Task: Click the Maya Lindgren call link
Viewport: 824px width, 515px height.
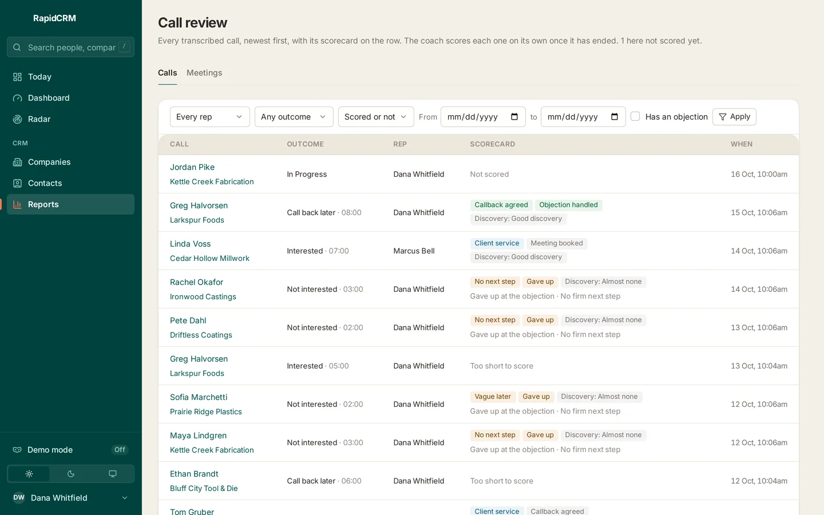Action: 198,435
